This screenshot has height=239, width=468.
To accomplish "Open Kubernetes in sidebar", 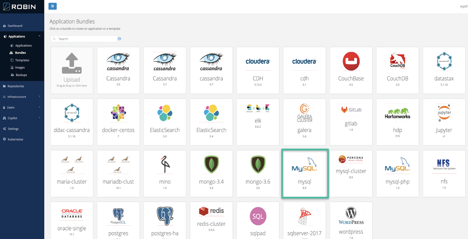I will click(22, 139).
